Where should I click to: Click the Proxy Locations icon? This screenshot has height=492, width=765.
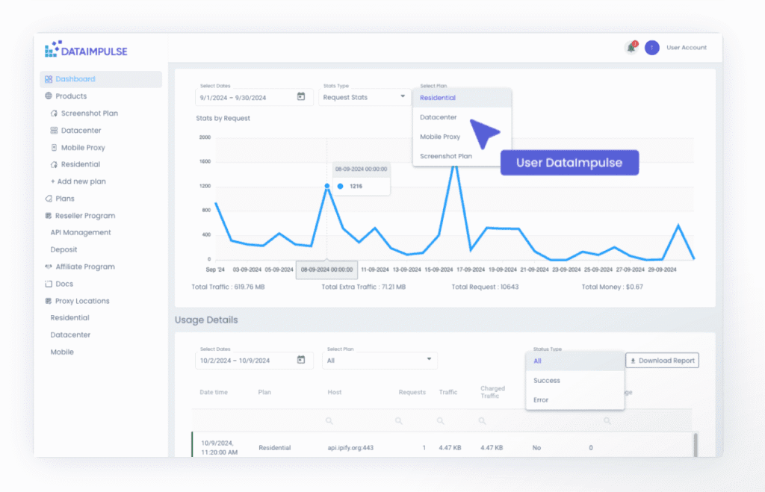click(x=49, y=301)
